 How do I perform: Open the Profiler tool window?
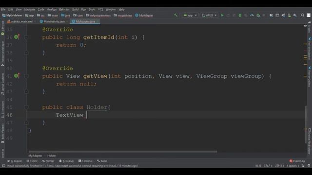48,161
